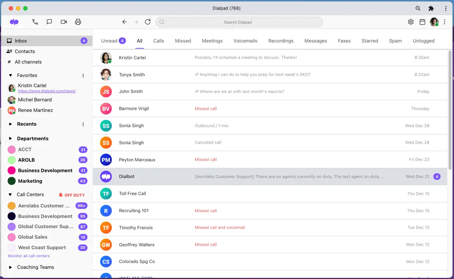This screenshot has height=279, width=454.
Task: Go back with left arrow icon
Action: pos(124,22)
